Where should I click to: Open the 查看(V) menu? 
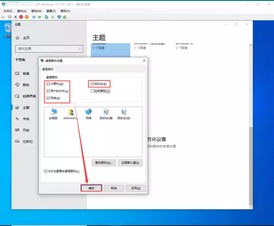(51, 11)
